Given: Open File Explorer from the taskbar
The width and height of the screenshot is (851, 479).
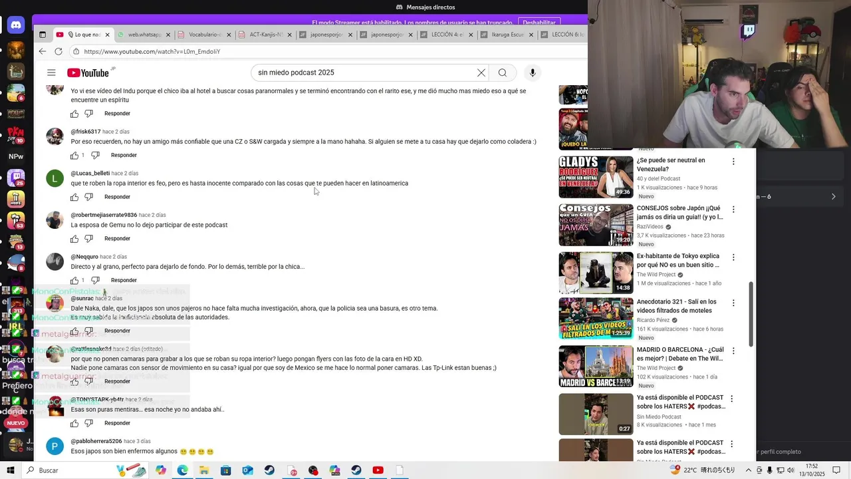Looking at the screenshot, I should pyautogui.click(x=204, y=470).
